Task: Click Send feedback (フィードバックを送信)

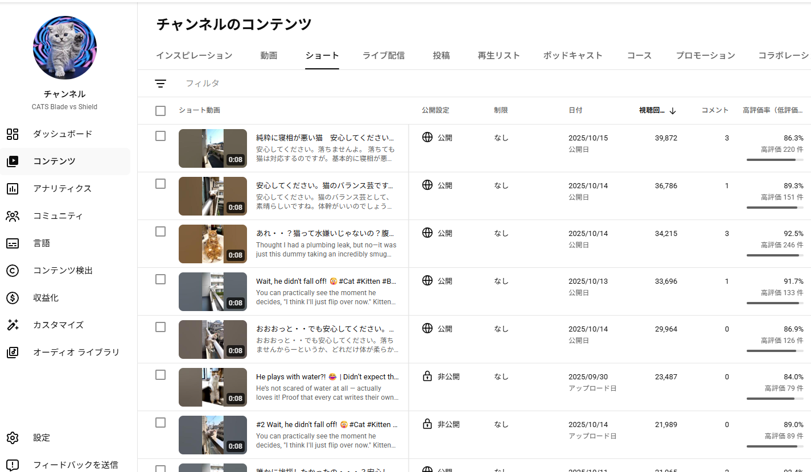Action: [75, 465]
